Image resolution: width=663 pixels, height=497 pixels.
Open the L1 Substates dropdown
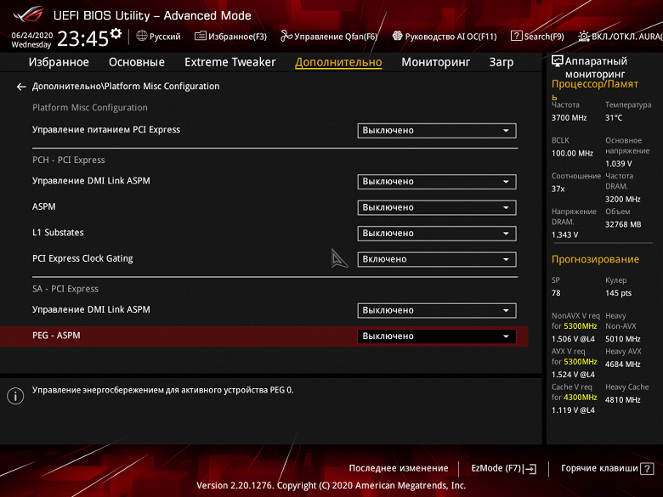click(437, 234)
